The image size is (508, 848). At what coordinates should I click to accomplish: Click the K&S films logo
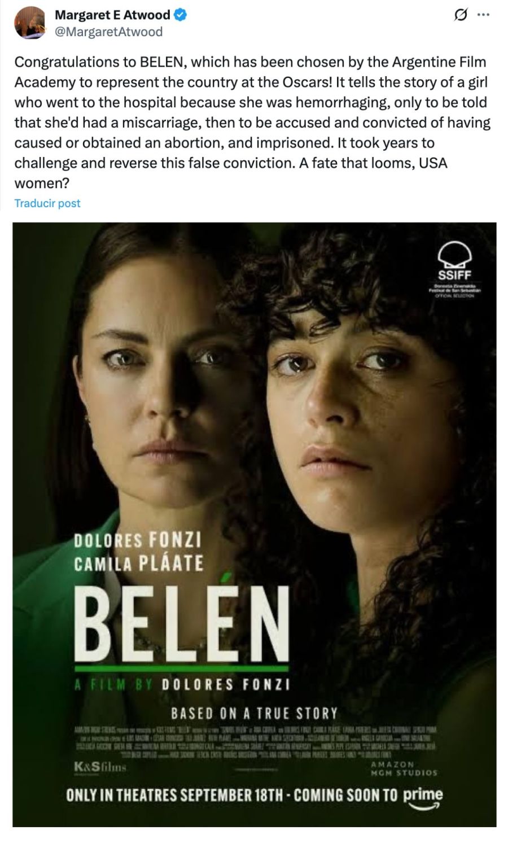tap(99, 768)
